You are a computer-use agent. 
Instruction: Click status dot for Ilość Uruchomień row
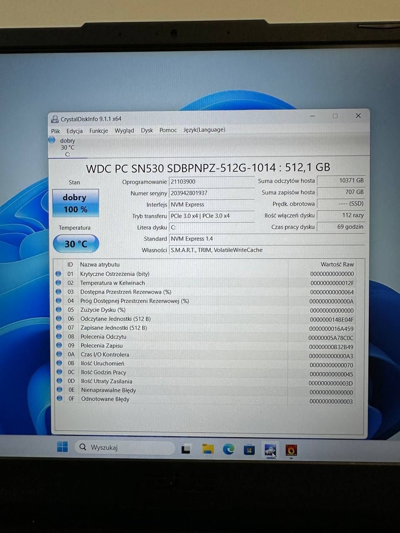[59, 363]
